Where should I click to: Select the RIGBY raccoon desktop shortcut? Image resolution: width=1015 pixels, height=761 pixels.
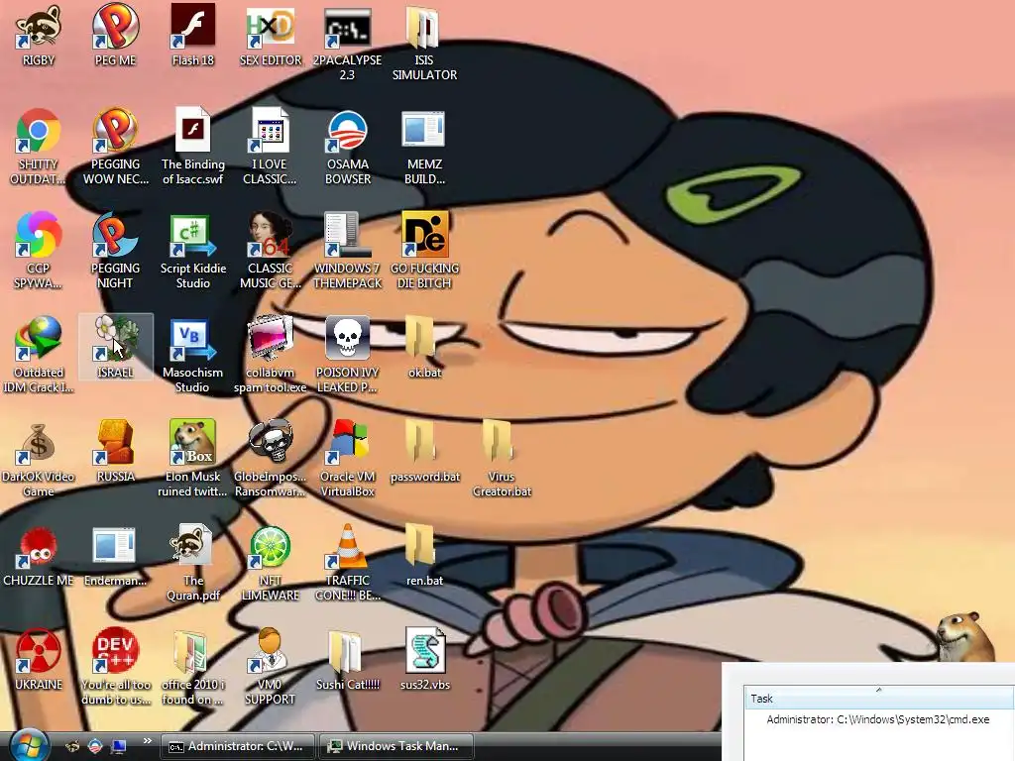pyautogui.click(x=39, y=27)
